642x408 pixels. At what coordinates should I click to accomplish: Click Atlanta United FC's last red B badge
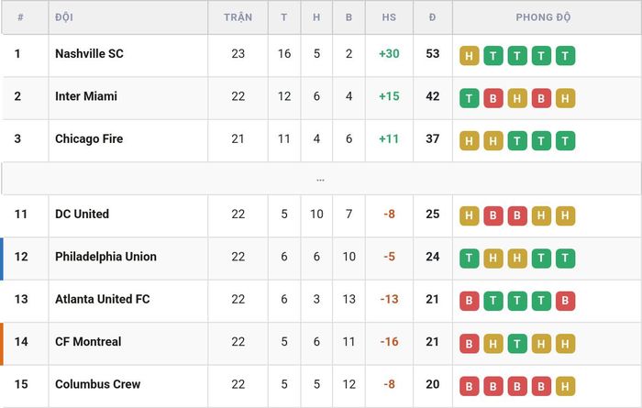[566, 302]
